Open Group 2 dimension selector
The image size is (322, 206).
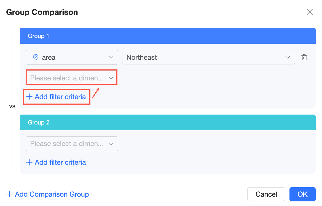point(72,144)
